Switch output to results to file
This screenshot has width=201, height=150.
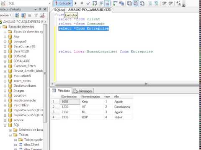142,3
